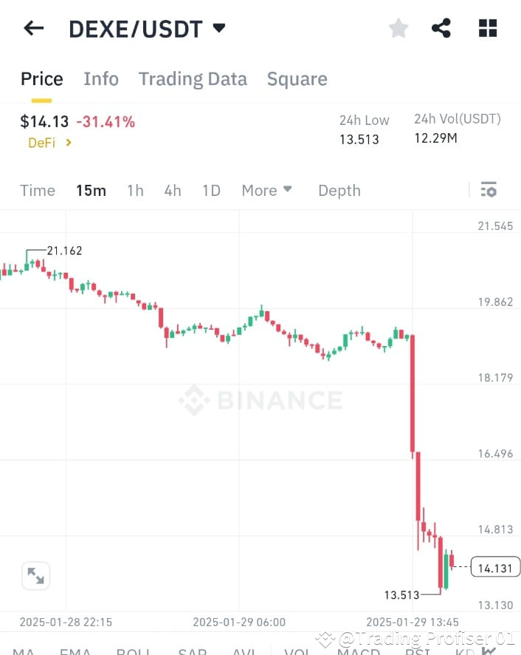Image resolution: width=521 pixels, height=655 pixels.
Task: Switch chart to Depth view
Action: (x=339, y=190)
